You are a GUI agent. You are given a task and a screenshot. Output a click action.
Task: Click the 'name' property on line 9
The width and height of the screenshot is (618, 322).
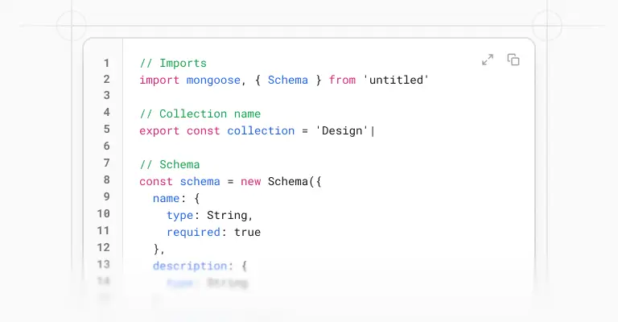click(167, 198)
